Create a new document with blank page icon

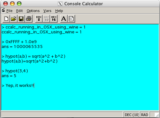click(6, 19)
